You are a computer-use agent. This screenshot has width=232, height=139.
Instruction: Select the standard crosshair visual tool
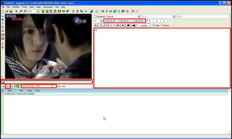pyautogui.click(x=3, y=16)
